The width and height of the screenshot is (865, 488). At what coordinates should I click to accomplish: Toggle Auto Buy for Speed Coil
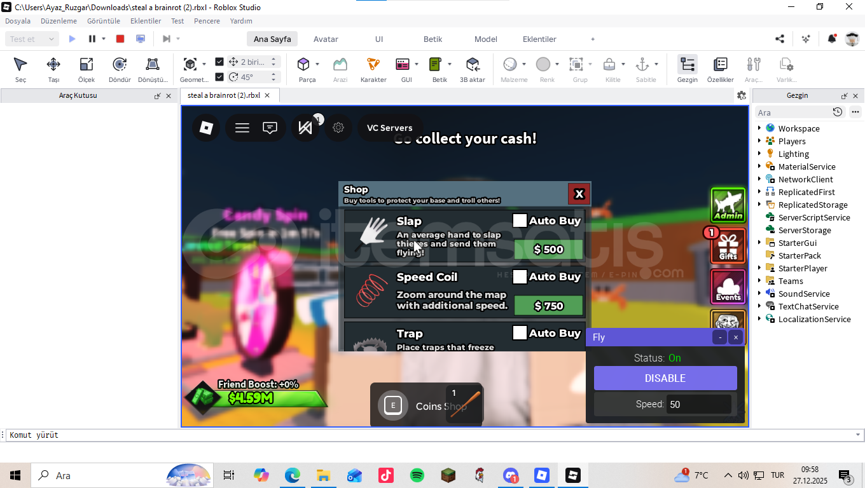(x=520, y=276)
